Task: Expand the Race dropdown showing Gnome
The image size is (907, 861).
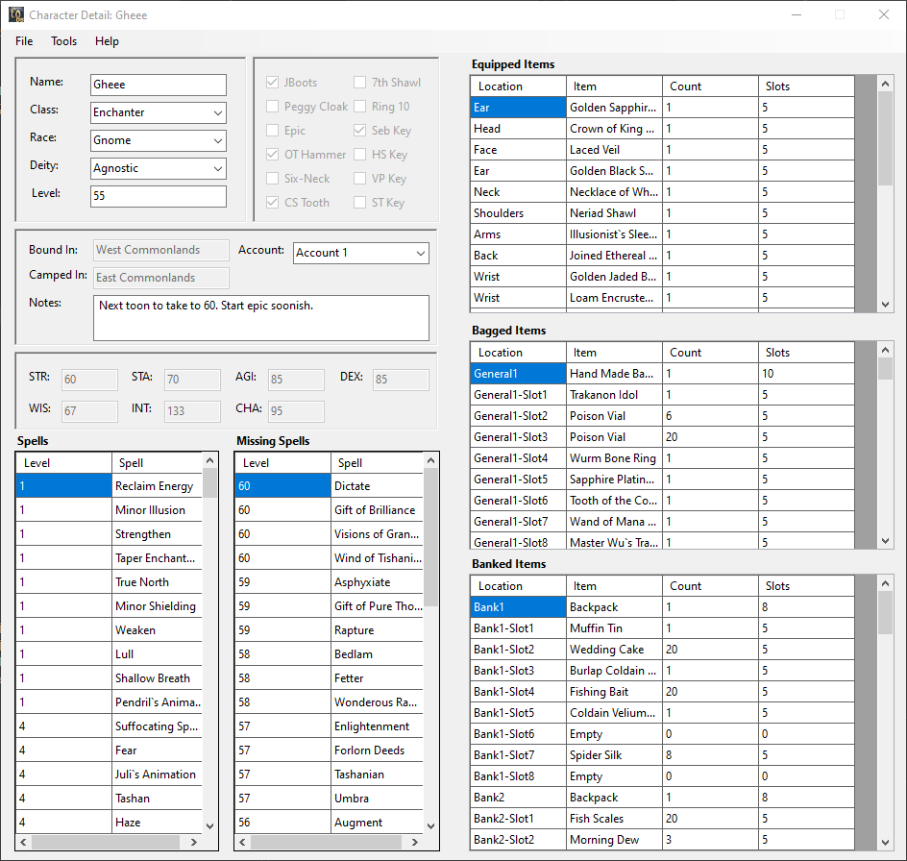Action: pyautogui.click(x=159, y=140)
